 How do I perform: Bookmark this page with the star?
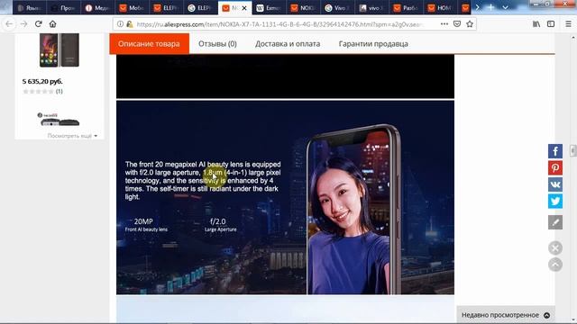click(x=470, y=24)
